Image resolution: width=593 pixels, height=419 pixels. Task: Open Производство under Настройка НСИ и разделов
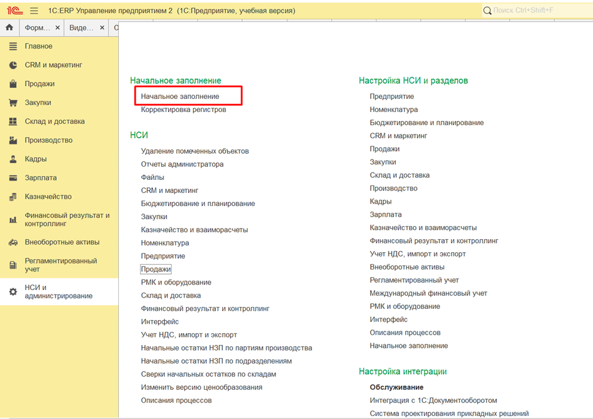pyautogui.click(x=394, y=189)
